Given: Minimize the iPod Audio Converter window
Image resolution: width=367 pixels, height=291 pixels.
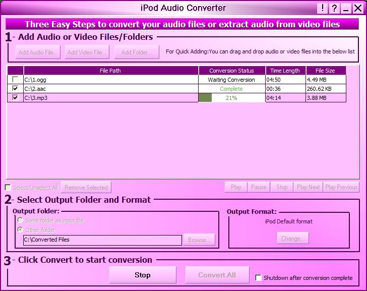Looking at the screenshot, I should point(346,8).
